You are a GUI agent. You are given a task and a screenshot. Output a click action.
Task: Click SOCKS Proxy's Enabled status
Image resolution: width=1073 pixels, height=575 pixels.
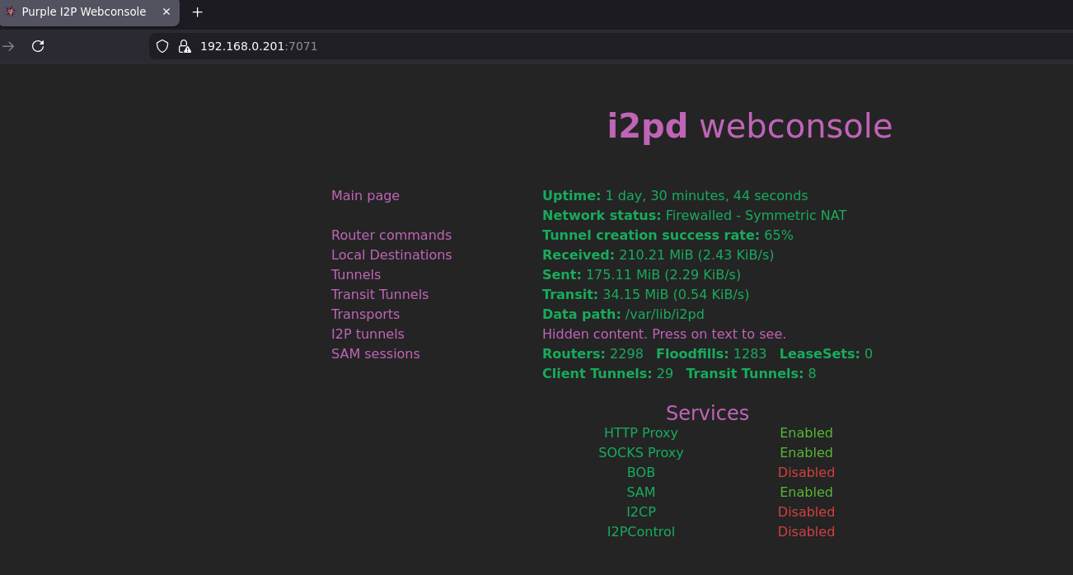tap(806, 453)
